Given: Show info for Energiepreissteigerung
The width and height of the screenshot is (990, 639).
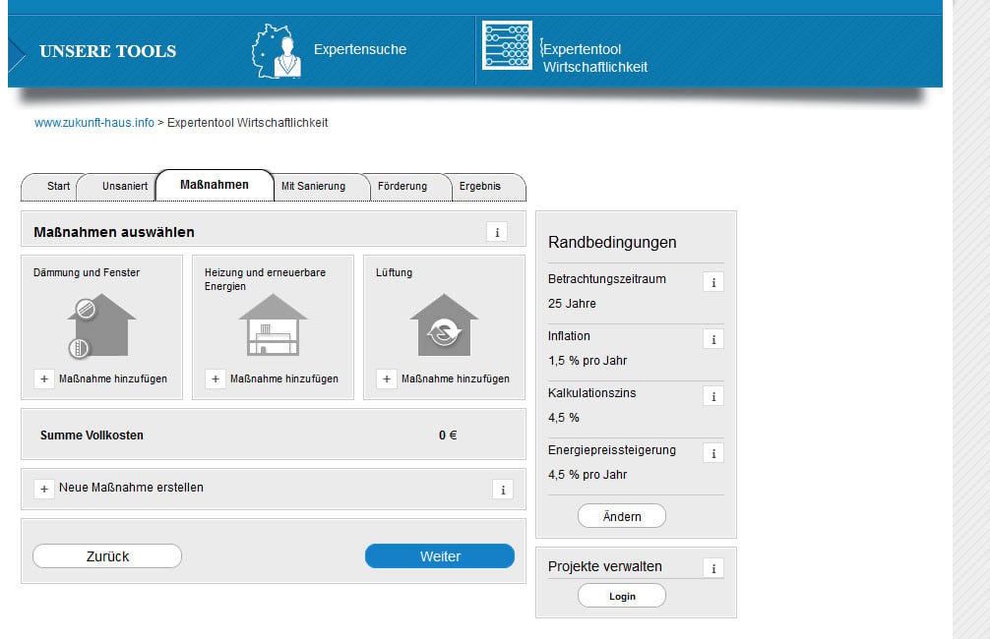Looking at the screenshot, I should 713,453.
